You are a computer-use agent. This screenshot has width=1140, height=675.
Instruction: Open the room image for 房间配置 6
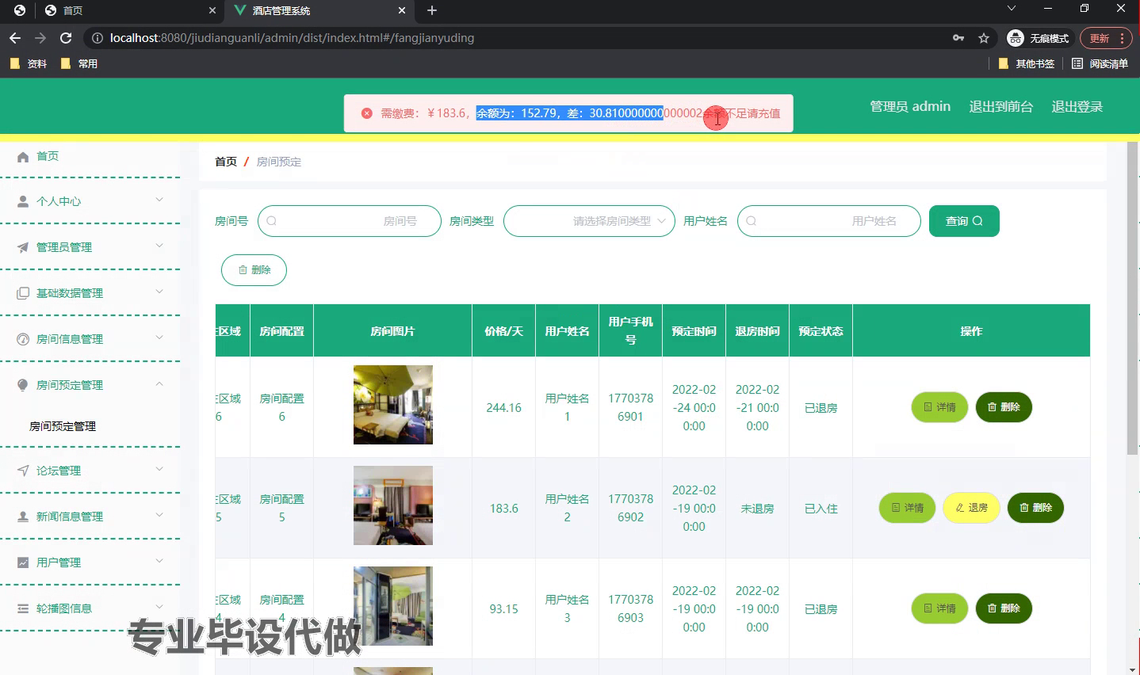point(393,405)
